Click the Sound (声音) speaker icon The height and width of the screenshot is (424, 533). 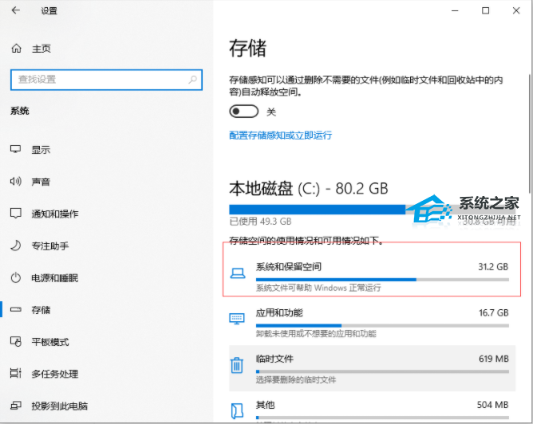[x=15, y=182]
